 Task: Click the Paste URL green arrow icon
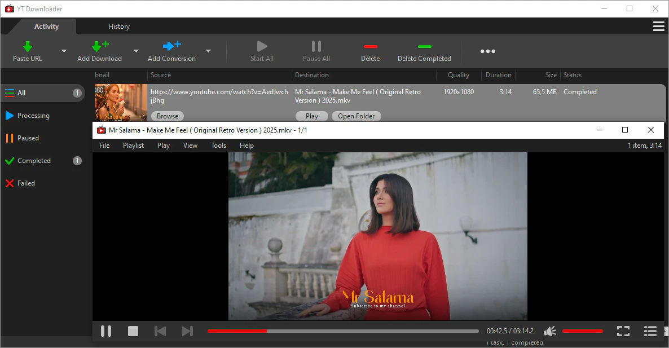coord(27,47)
